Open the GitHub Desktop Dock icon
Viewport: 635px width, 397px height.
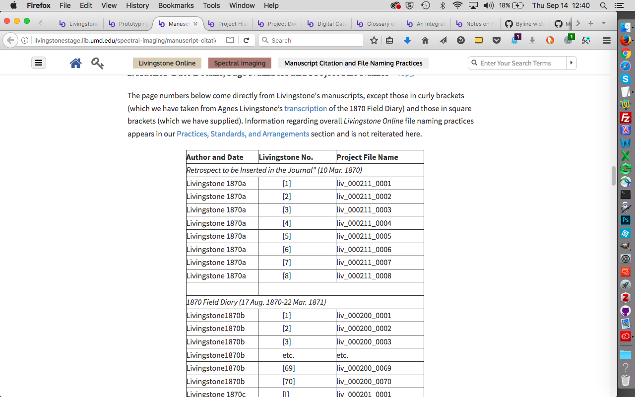pos(626,311)
